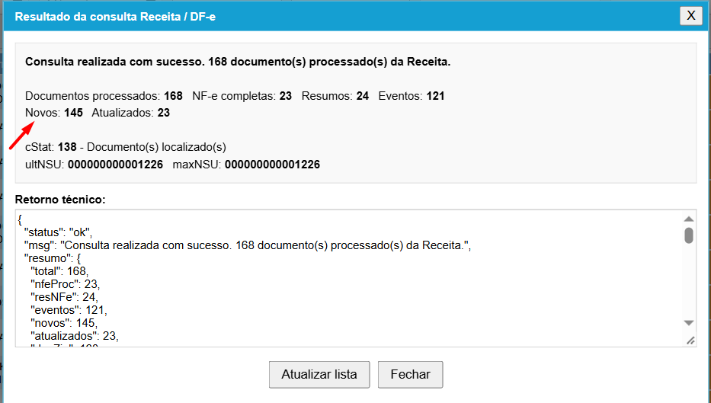Click the JSON line "nfeProc": 23
This screenshot has height=403, width=711.
[65, 284]
